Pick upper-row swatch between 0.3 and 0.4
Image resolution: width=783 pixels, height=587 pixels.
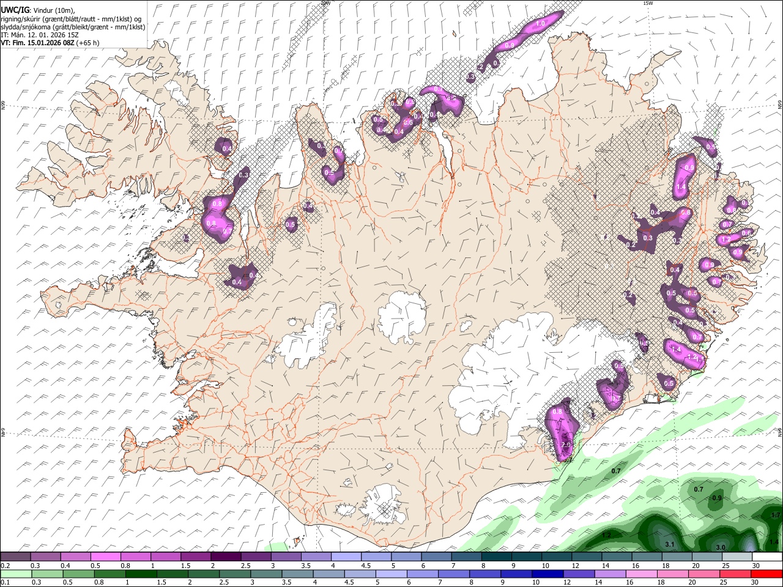coord(45,557)
